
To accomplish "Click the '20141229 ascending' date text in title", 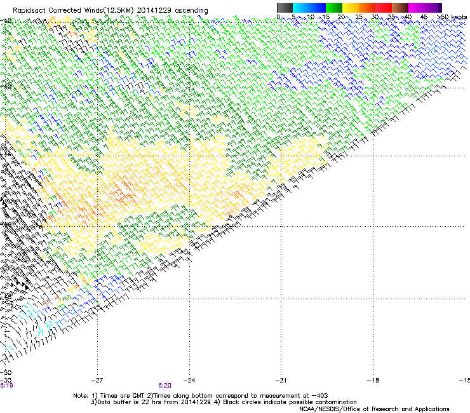I will (x=172, y=11).
